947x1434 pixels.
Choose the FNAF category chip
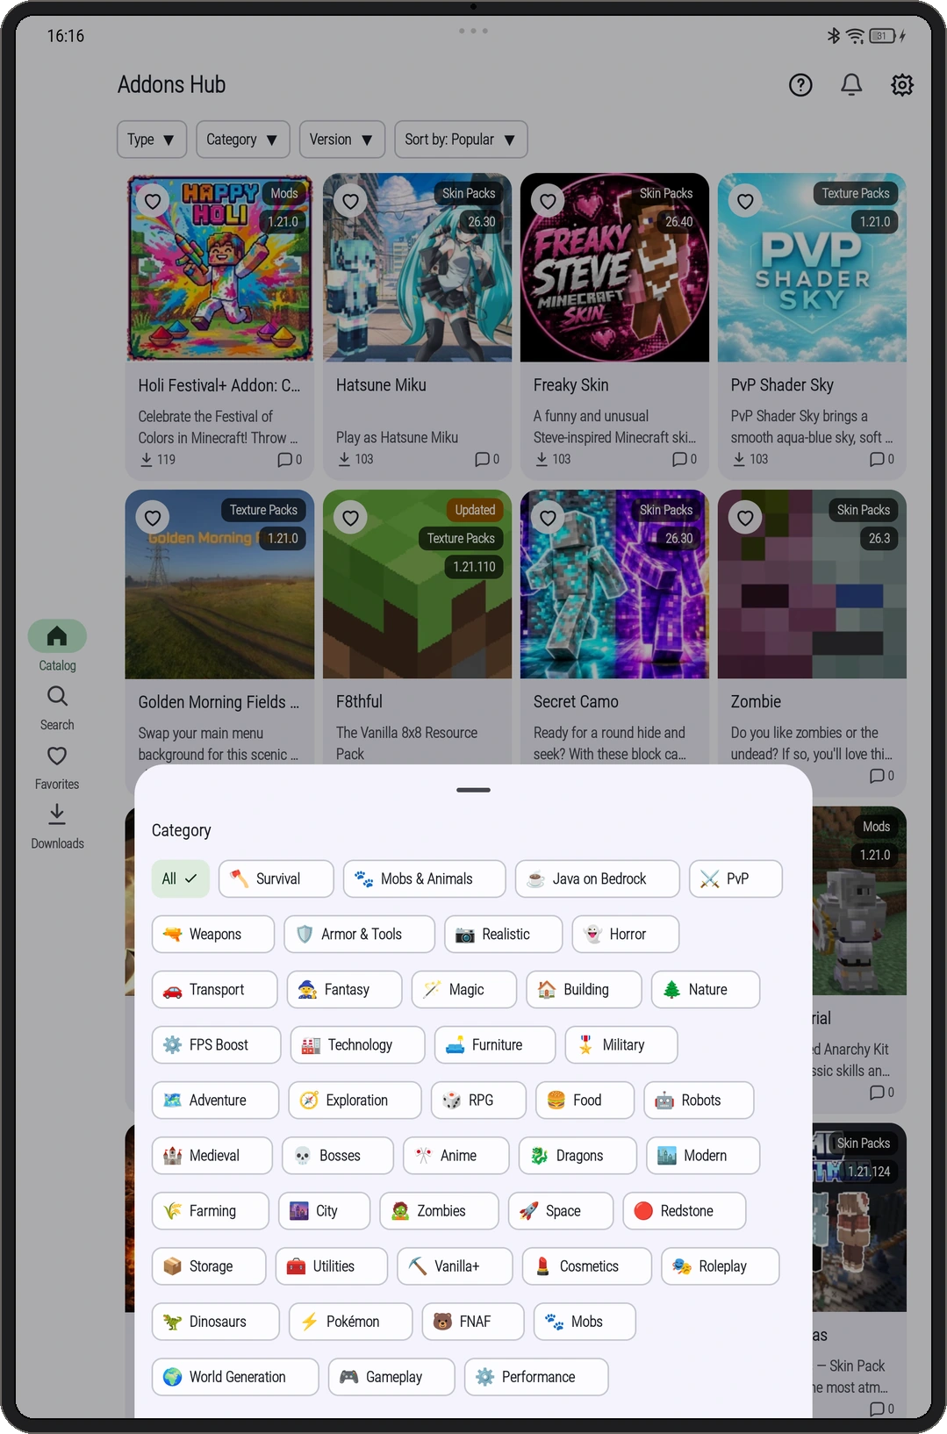[473, 1321]
